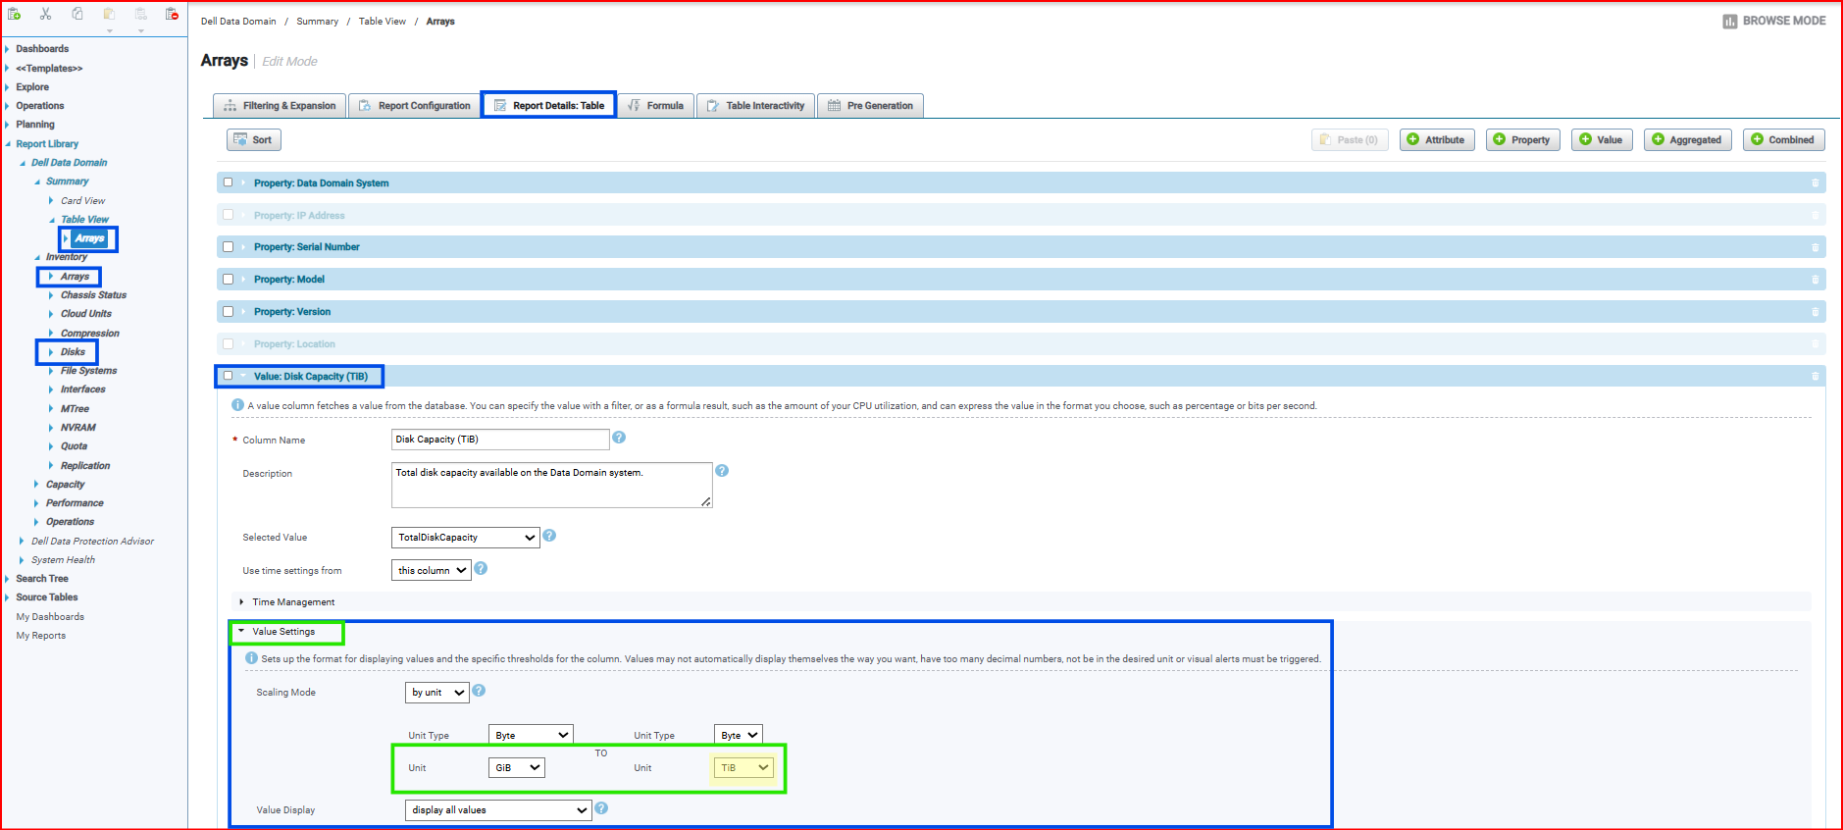This screenshot has height=830, width=1843.
Task: Check the Property: Location checkbox
Action: point(229,344)
